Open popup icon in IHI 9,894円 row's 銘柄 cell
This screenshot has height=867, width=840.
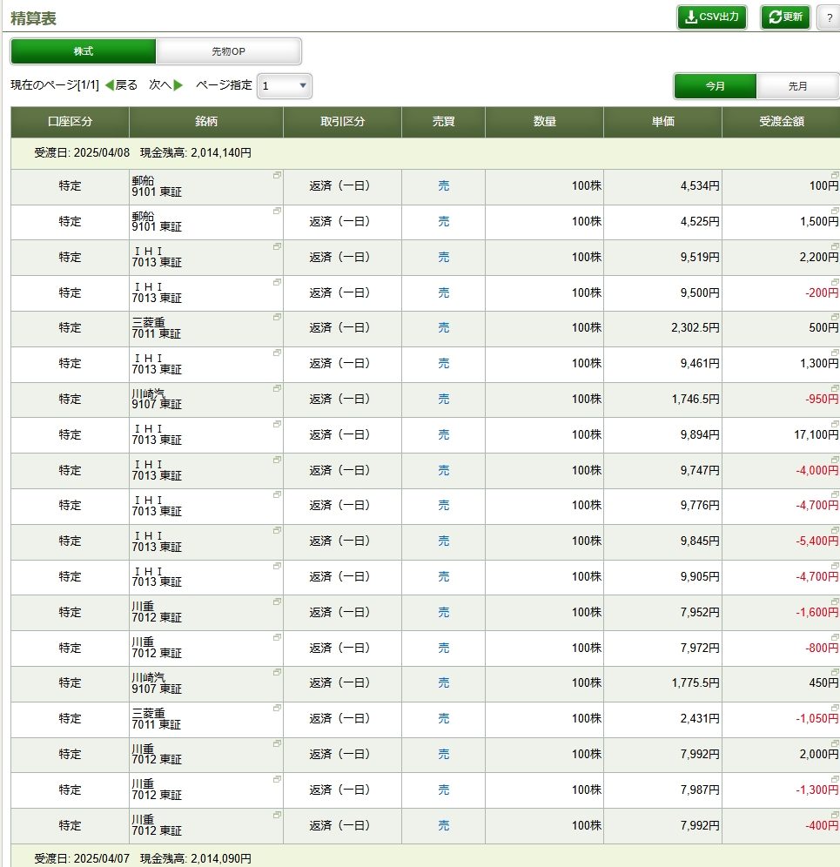point(277,424)
